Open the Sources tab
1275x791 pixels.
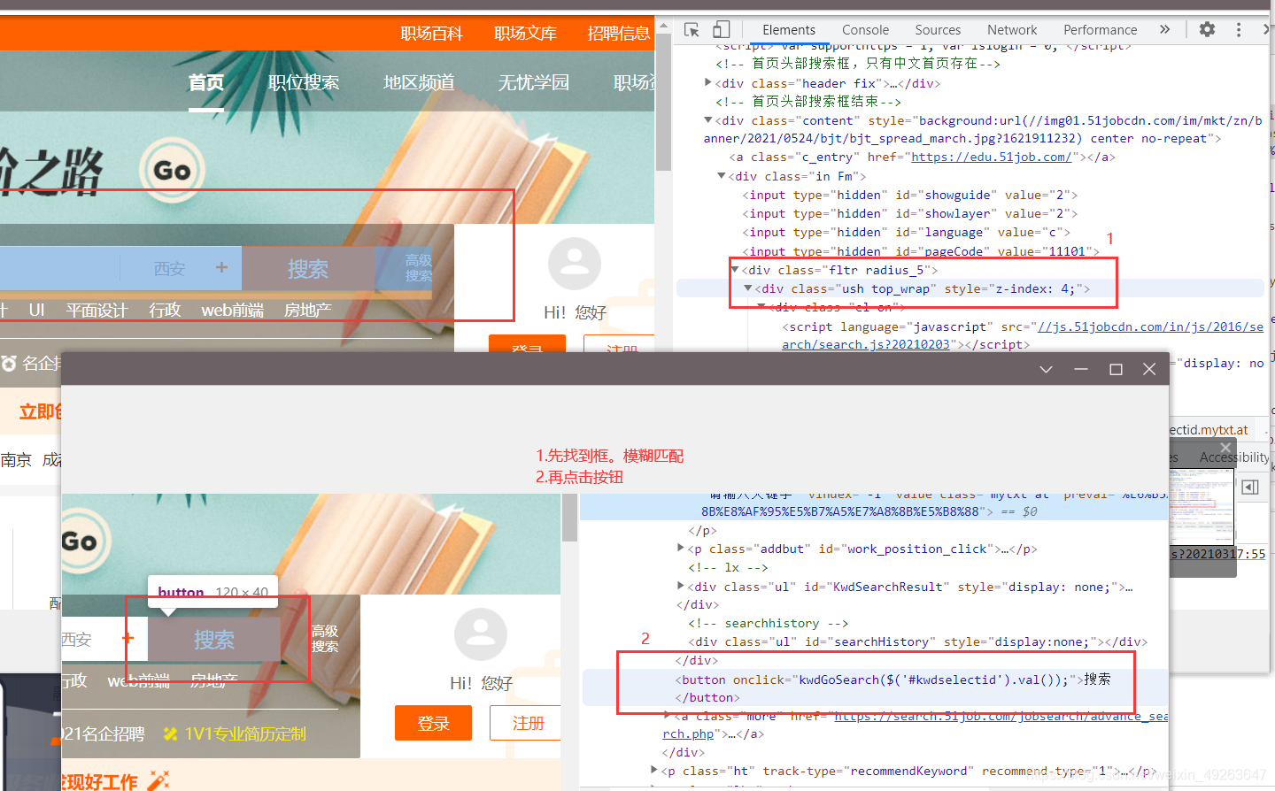(x=938, y=29)
